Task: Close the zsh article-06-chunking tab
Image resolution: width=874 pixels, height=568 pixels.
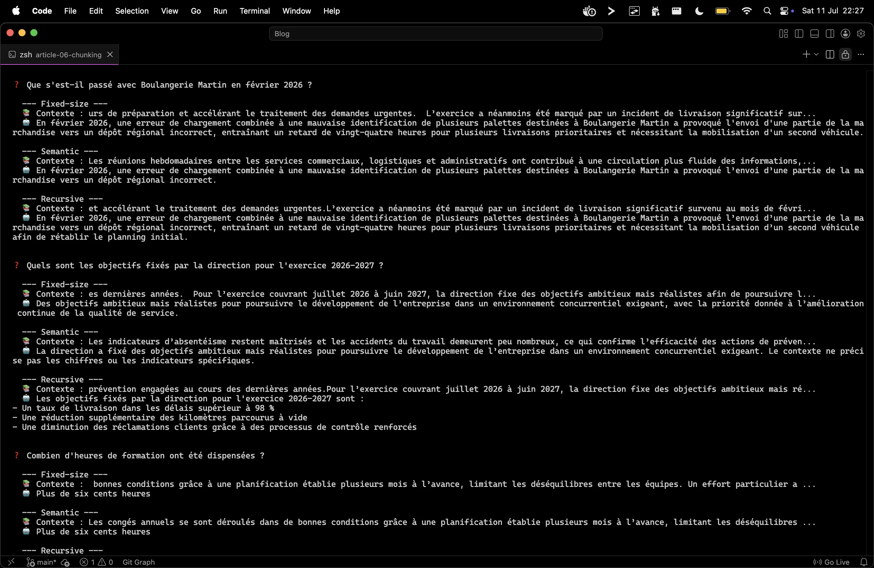Action: click(x=110, y=54)
